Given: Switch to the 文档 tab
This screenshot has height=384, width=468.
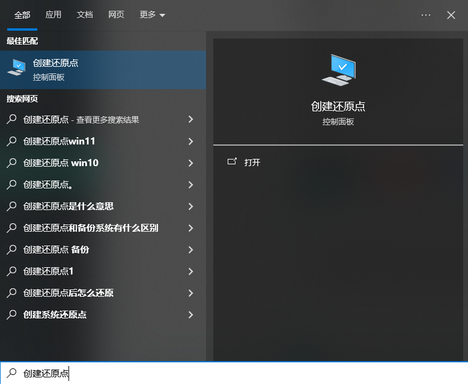Looking at the screenshot, I should 85,15.
